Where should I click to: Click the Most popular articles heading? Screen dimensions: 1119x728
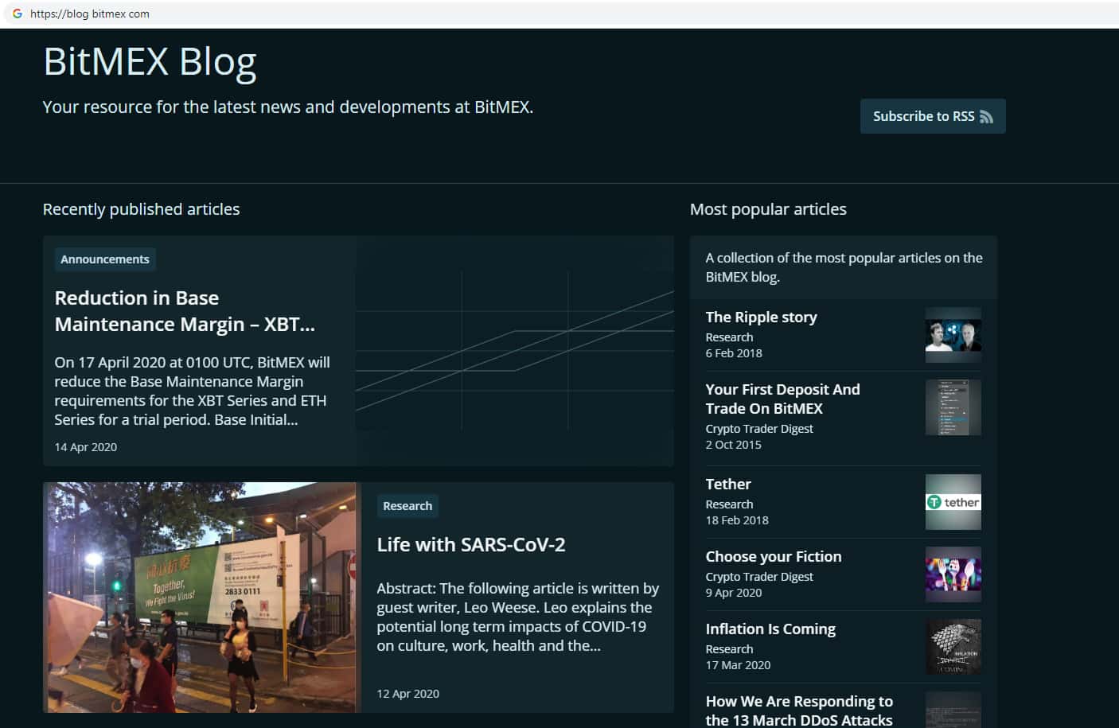point(768,209)
